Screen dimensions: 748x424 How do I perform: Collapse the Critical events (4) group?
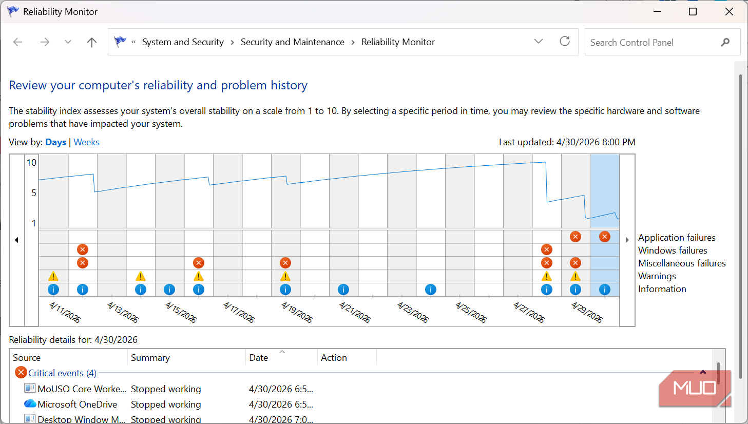703,372
